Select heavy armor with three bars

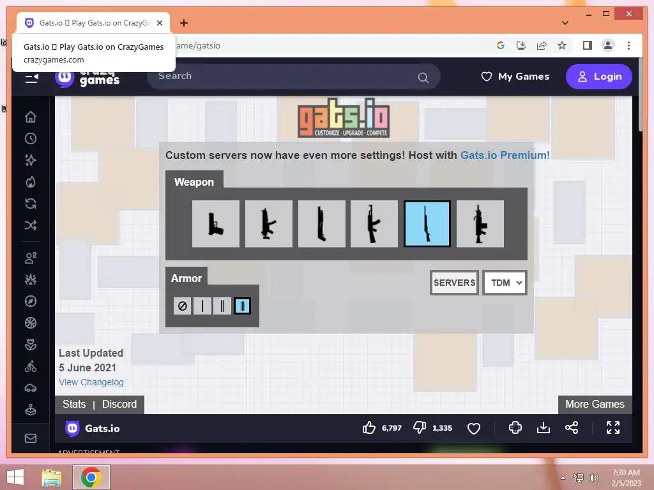tap(242, 306)
